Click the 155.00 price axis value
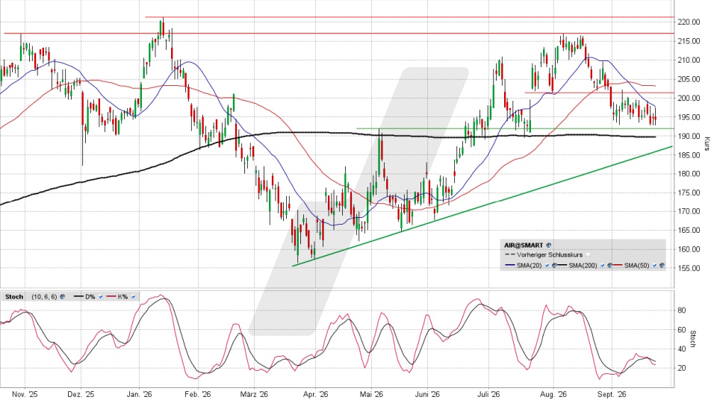 tap(689, 268)
